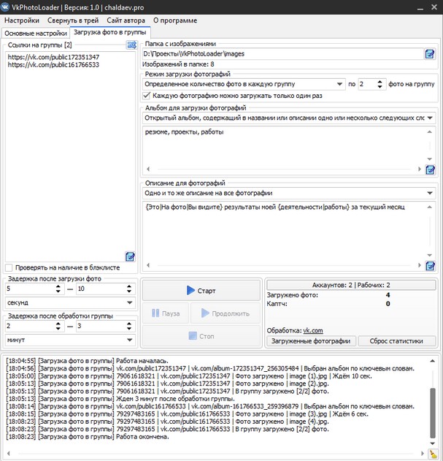
Task: Expand the album selection dropdown
Action: [289, 118]
